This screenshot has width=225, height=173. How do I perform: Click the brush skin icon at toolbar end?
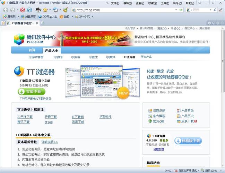coord(220,10)
